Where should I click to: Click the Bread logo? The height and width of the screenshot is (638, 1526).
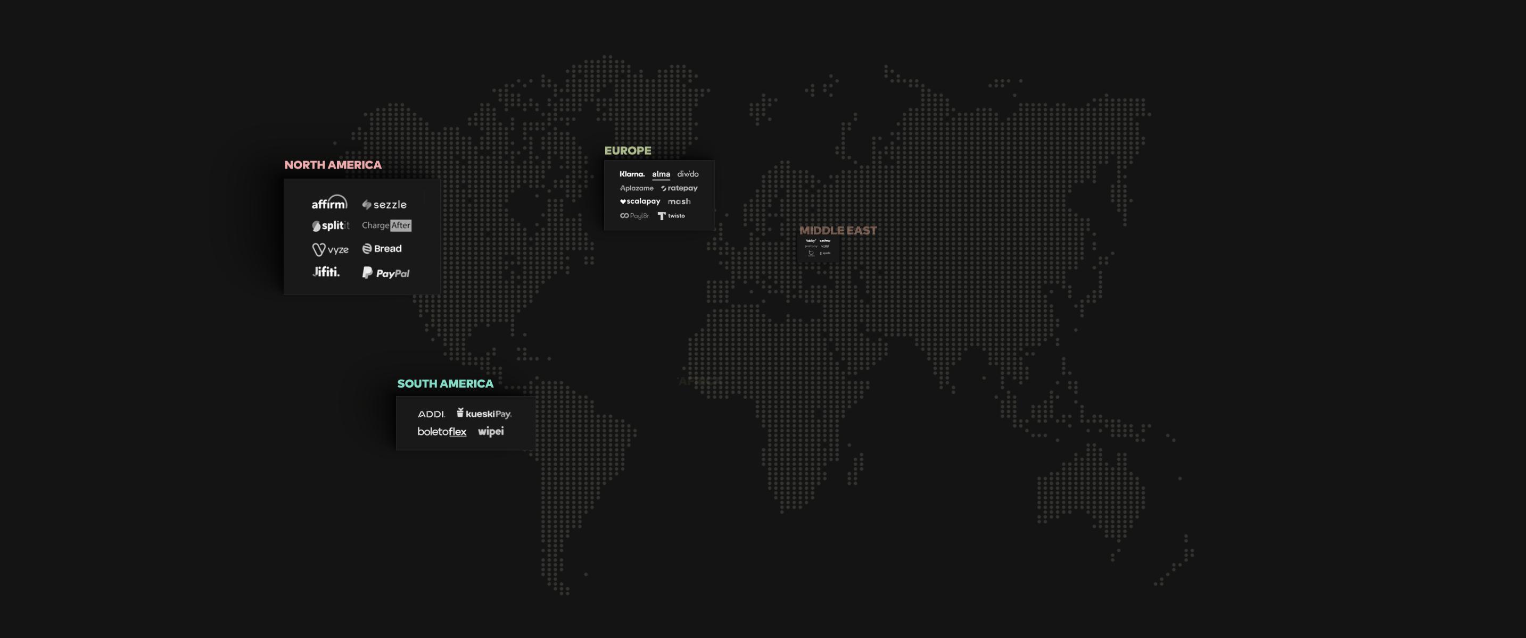pos(382,249)
